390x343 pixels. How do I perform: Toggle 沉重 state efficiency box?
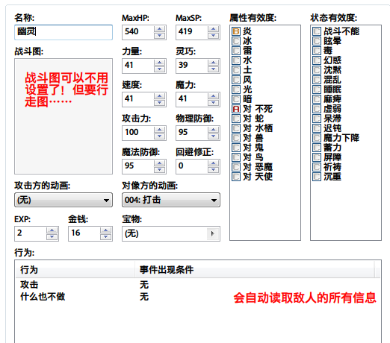(x=317, y=177)
